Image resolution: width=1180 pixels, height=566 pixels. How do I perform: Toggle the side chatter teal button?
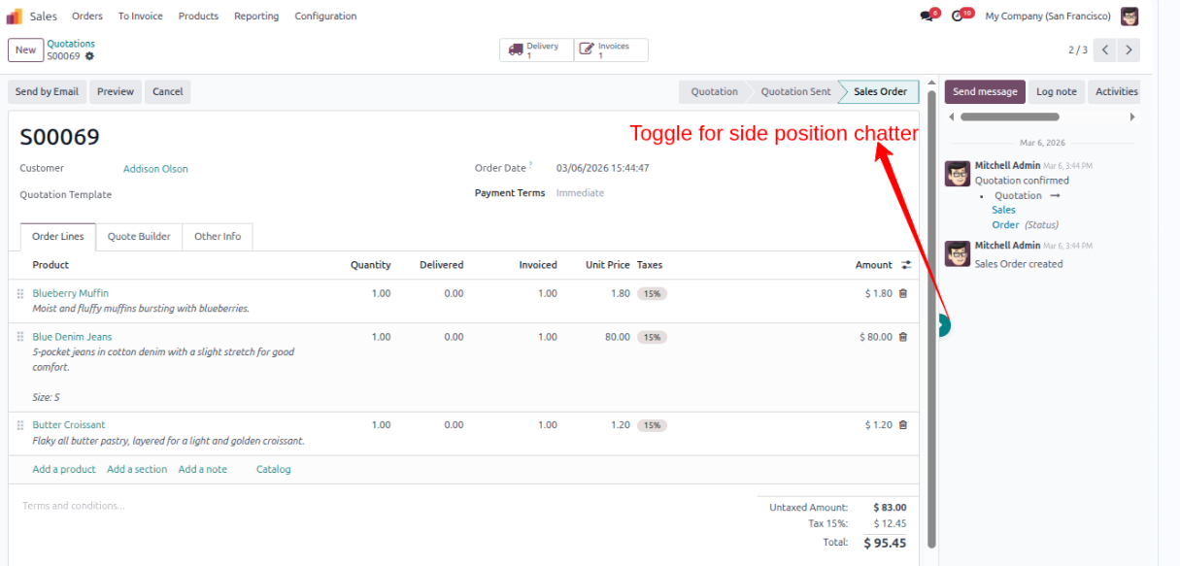pyautogui.click(x=945, y=325)
